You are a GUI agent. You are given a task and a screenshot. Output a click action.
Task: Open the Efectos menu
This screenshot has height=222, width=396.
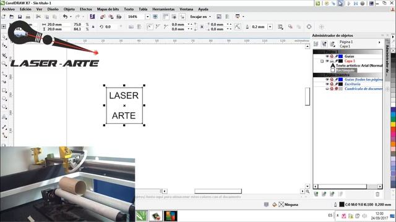[86, 9]
